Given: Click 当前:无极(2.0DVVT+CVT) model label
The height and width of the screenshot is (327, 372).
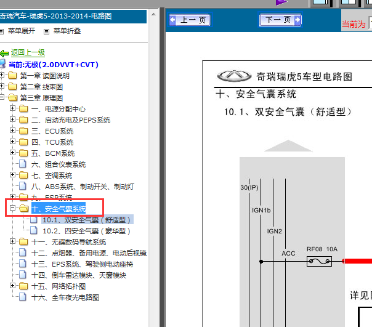Looking at the screenshot, I should 54,65.
